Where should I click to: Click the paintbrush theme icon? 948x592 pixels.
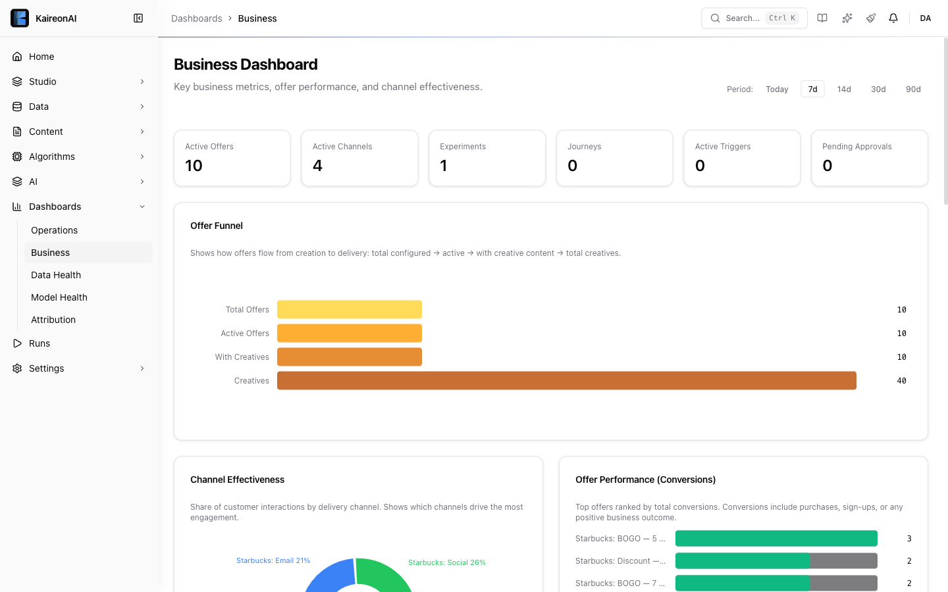click(871, 18)
